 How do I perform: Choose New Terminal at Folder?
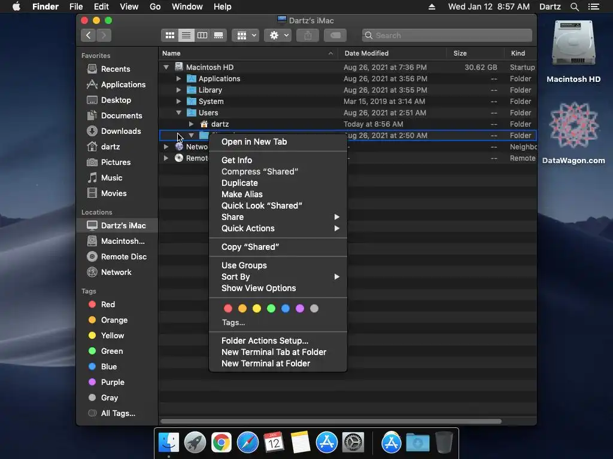(x=278, y=363)
